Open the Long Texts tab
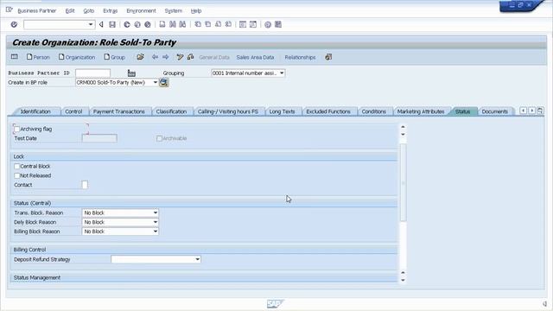Viewport: 553px width, 311px height. pyautogui.click(x=282, y=111)
